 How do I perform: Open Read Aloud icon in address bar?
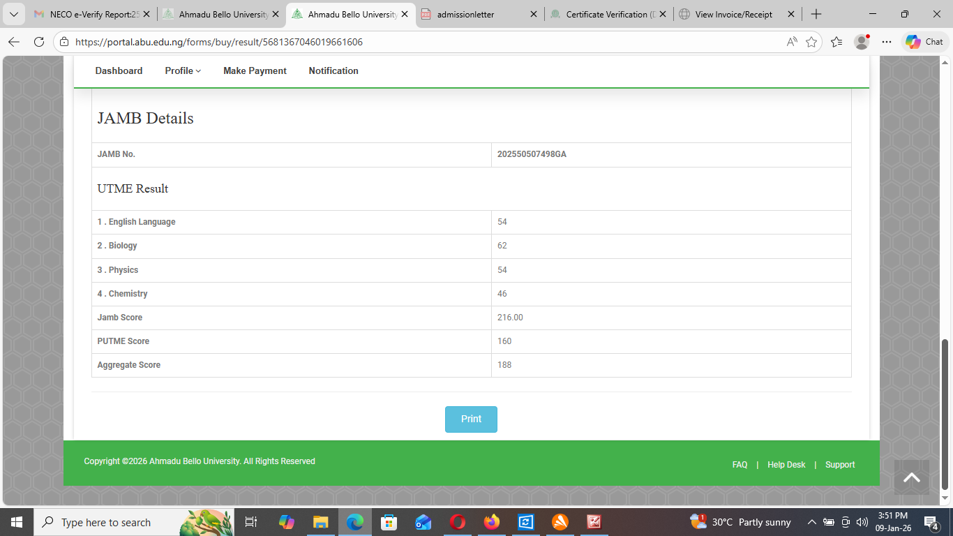pos(792,42)
